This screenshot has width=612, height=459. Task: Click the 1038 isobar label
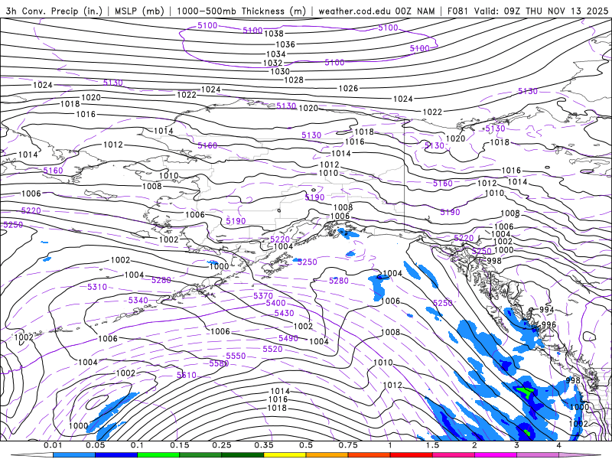(x=274, y=34)
